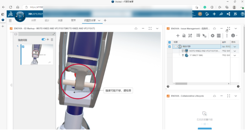The width and height of the screenshot is (245, 130).
Task: Open the dropdown arrow next to information icon
Action: (237, 36)
